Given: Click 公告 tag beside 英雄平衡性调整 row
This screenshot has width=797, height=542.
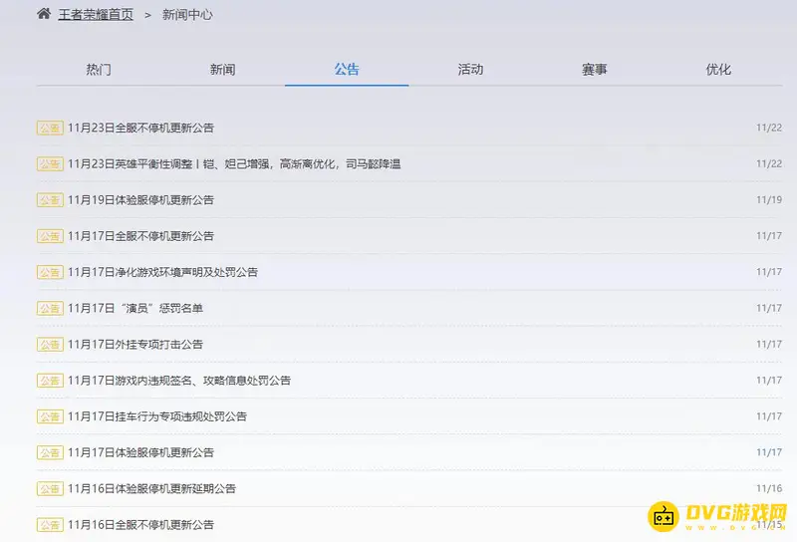Looking at the screenshot, I should click(50, 163).
